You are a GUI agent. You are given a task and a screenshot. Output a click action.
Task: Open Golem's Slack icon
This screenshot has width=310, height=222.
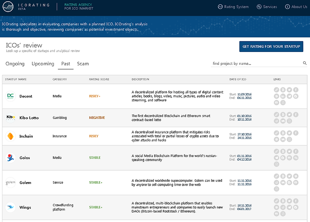tap(296, 176)
